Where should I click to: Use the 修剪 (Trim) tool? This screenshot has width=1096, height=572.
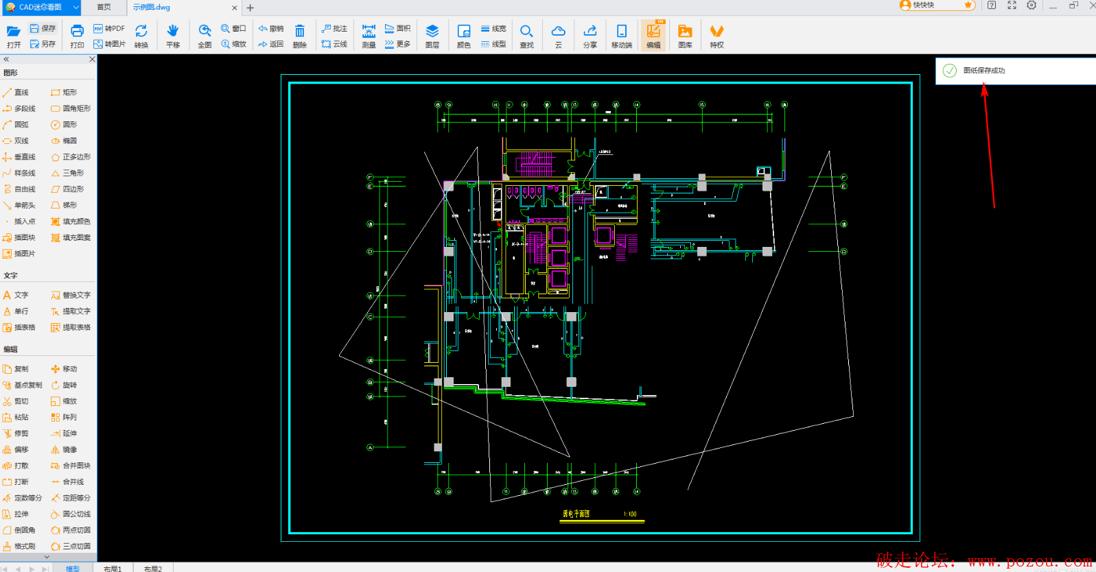coord(16,433)
